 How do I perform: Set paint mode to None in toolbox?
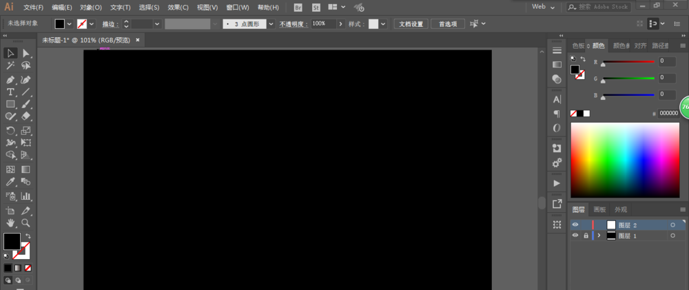coord(28,267)
